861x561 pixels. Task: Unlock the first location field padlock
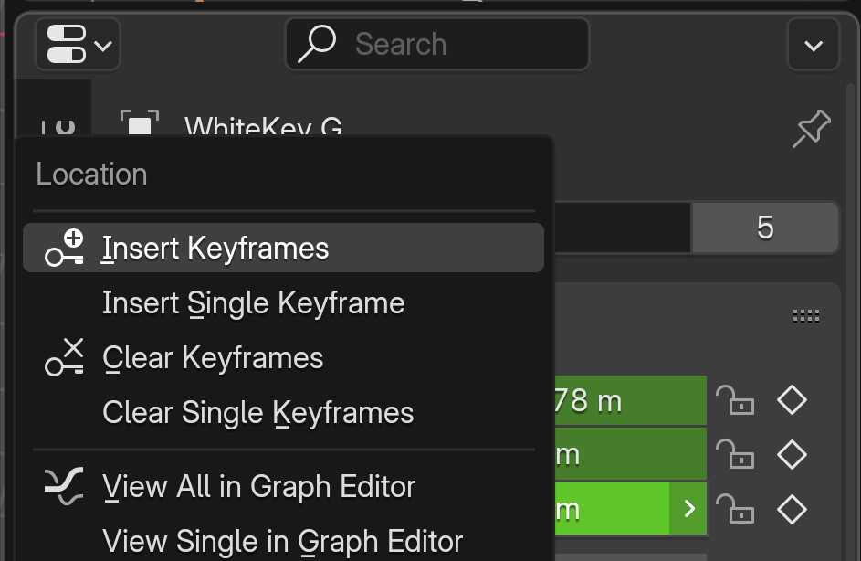coord(736,399)
